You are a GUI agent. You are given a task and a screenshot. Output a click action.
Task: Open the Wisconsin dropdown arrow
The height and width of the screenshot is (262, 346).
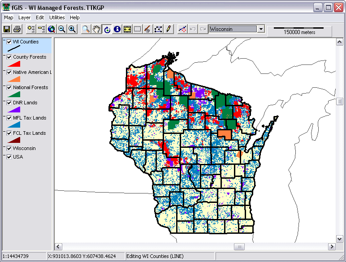(x=261, y=29)
